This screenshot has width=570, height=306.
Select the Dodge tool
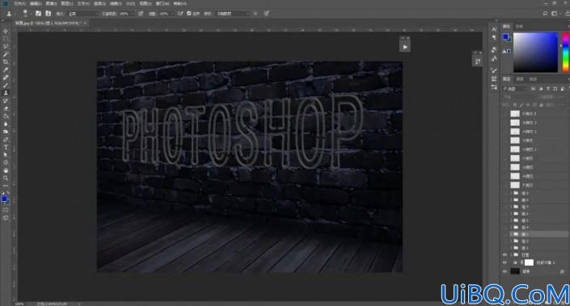(6, 132)
